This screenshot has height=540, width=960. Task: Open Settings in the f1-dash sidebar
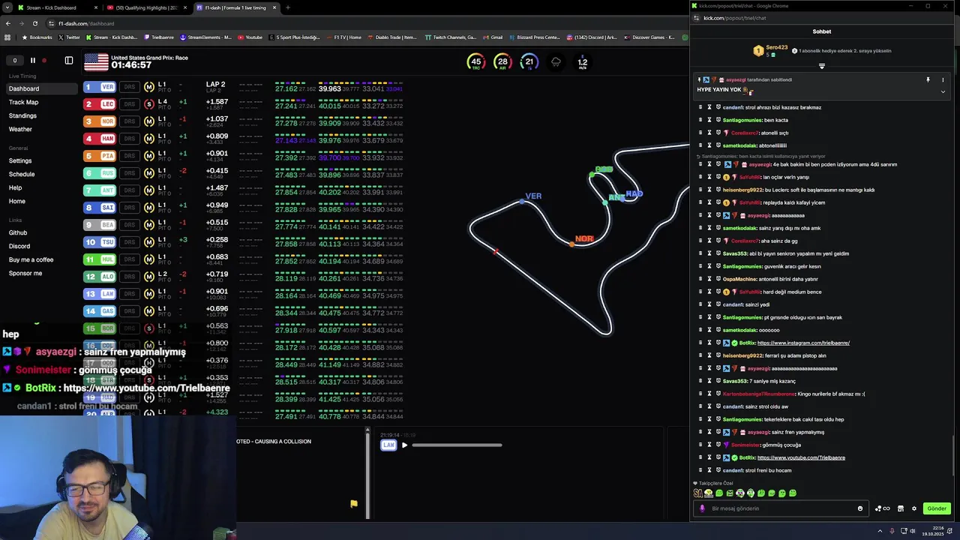point(20,160)
